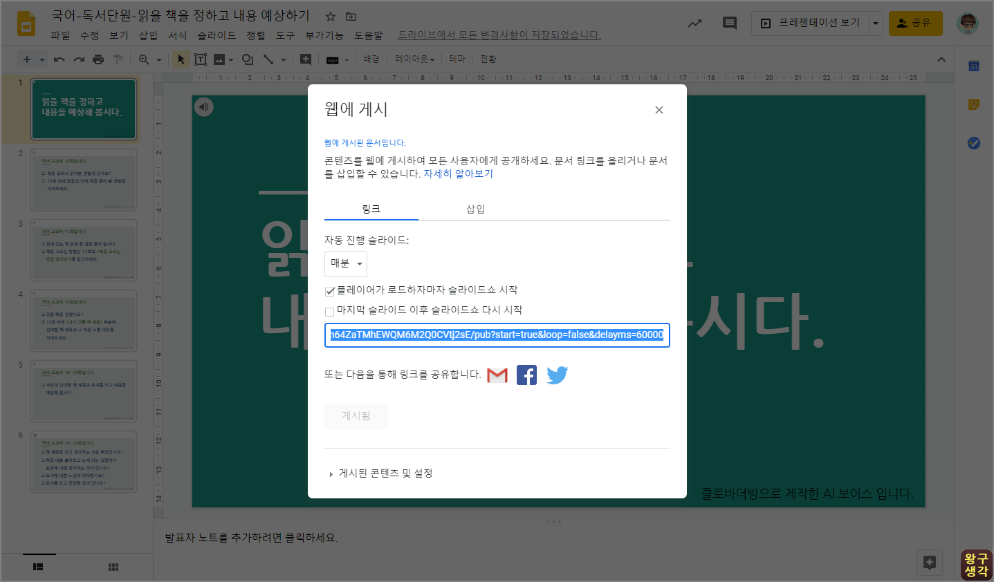Click the 프레젠테이션 보기 button

810,24
